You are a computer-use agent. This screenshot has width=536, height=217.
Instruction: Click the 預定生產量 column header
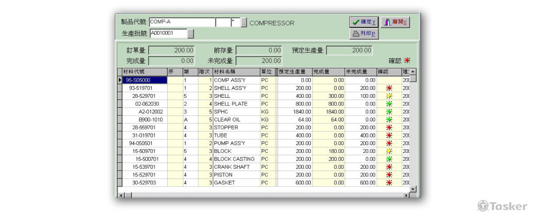pyautogui.click(x=295, y=72)
